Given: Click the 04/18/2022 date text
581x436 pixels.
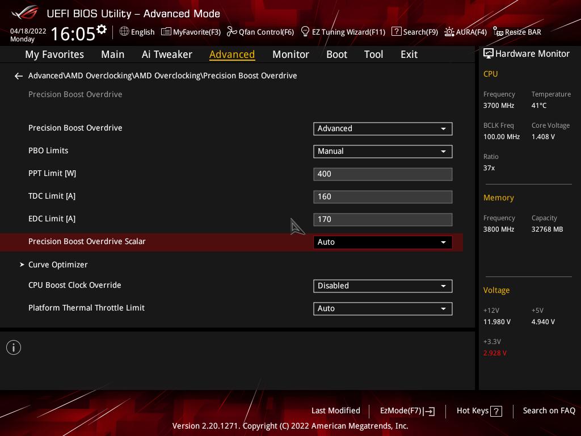Looking at the screenshot, I should pos(28,31).
